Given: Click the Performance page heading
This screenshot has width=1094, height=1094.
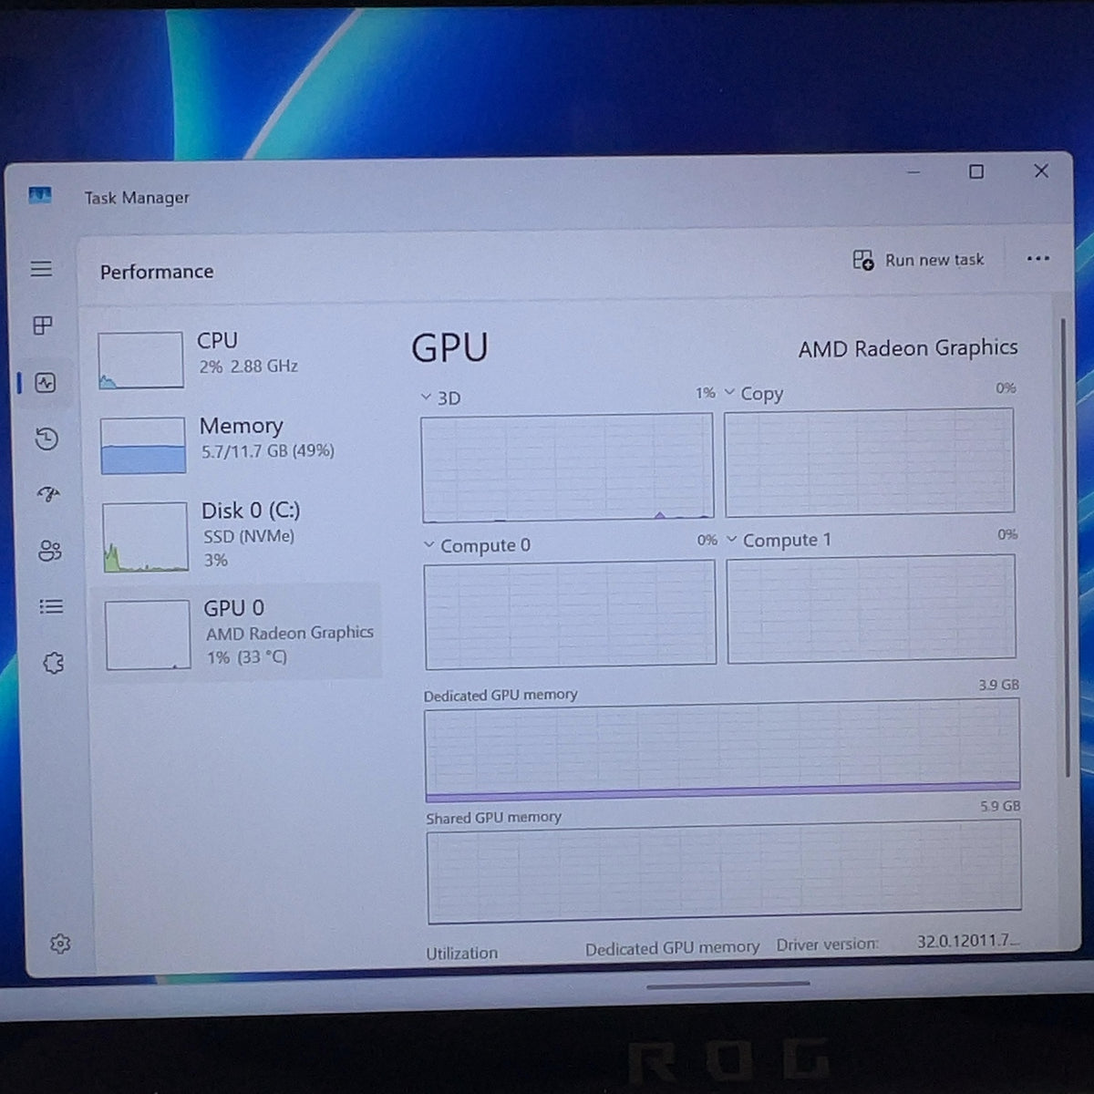Looking at the screenshot, I should 157,272.
